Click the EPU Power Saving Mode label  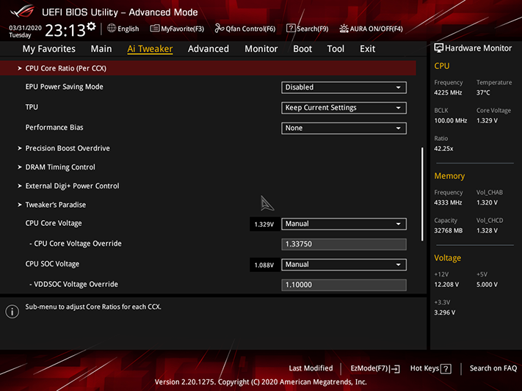coord(65,87)
